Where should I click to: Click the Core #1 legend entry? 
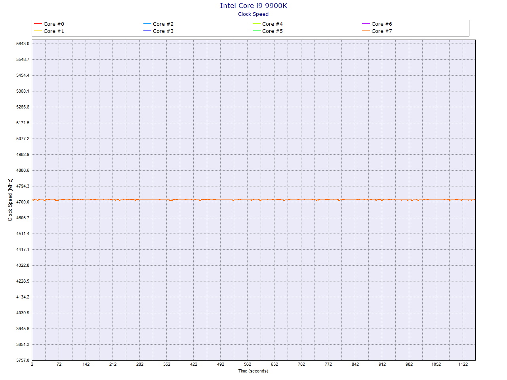(49, 31)
